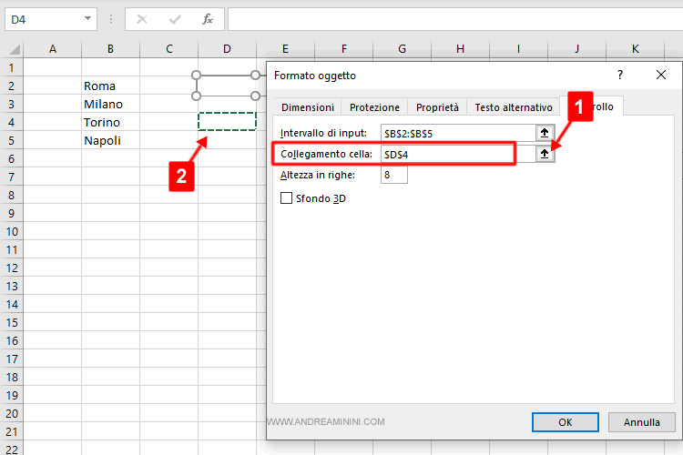Click the bottom-left resize handle of list box

[196, 96]
